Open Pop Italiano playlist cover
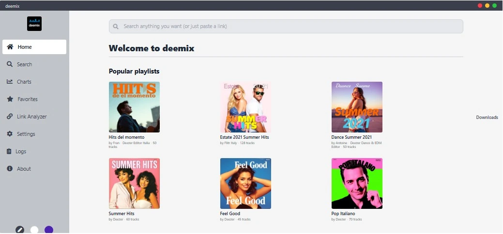This screenshot has width=503, height=234. pos(357,183)
